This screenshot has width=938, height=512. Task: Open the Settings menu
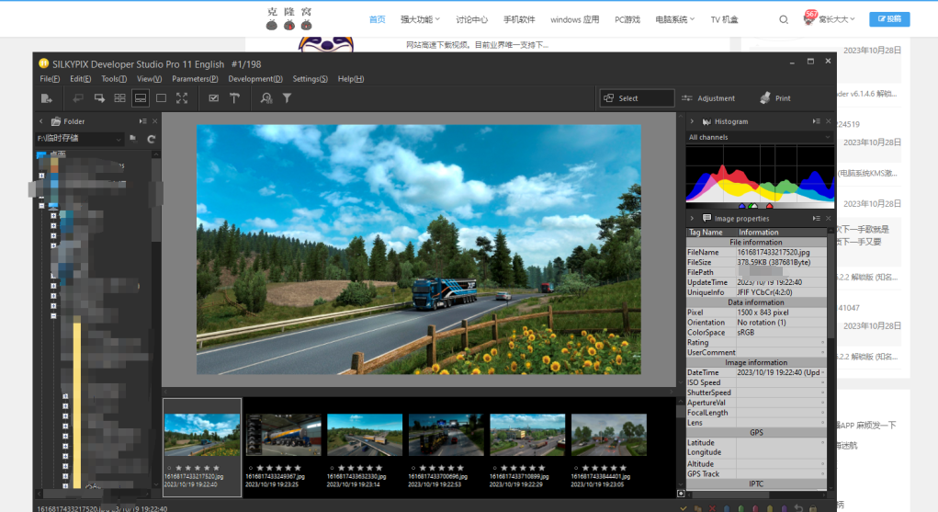point(310,79)
